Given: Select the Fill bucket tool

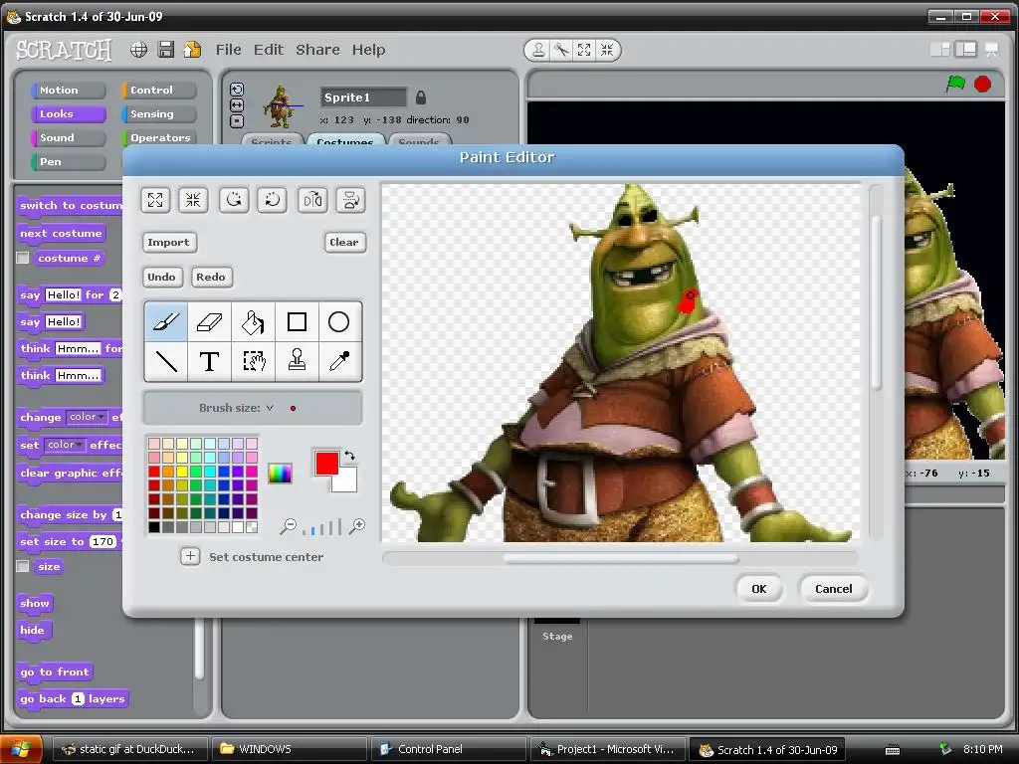Looking at the screenshot, I should (253, 321).
